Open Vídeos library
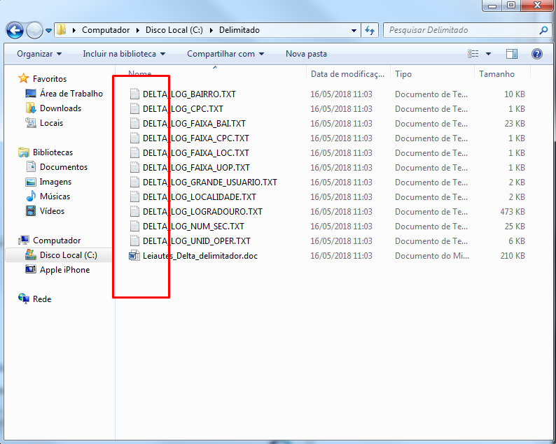Image resolution: width=556 pixels, height=444 pixels. pyautogui.click(x=52, y=211)
